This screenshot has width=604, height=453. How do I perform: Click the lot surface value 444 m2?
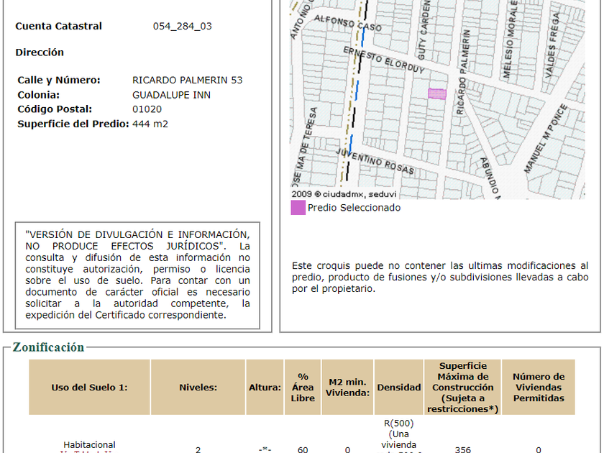pos(150,124)
